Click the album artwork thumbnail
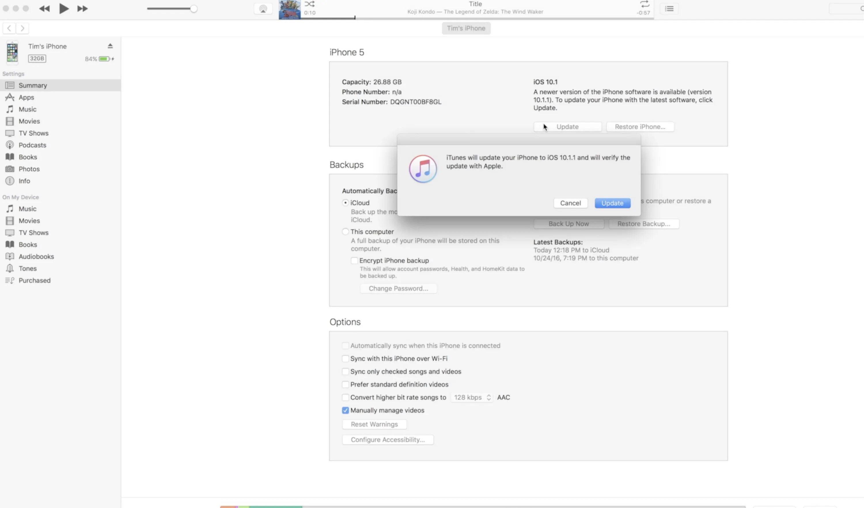The height and width of the screenshot is (508, 864). click(289, 10)
